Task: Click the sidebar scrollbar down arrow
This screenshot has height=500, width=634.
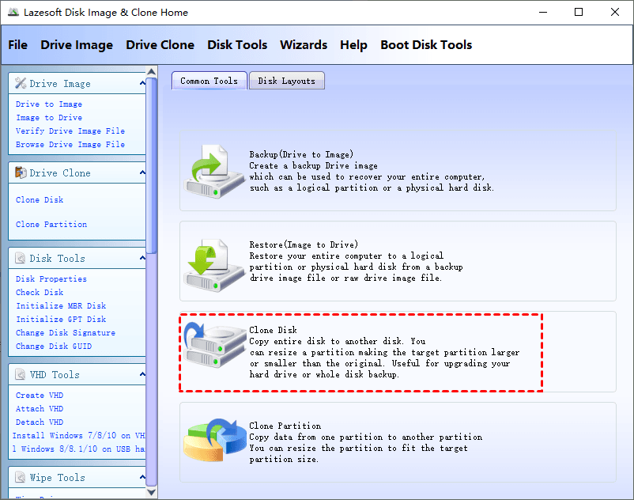Action: coord(152,492)
